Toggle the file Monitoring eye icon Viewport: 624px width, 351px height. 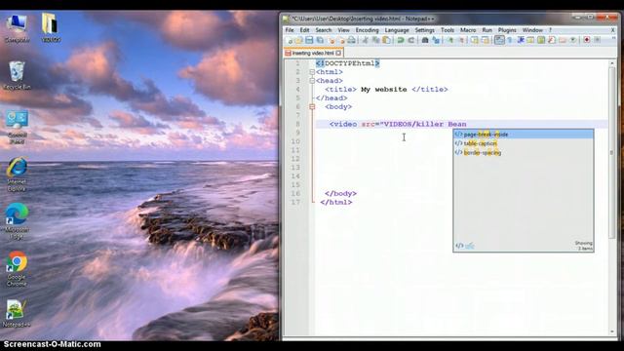click(572, 40)
